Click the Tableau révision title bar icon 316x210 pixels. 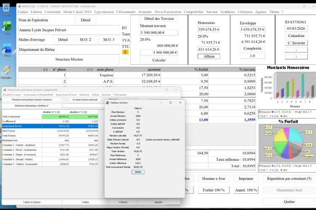pos(107,102)
